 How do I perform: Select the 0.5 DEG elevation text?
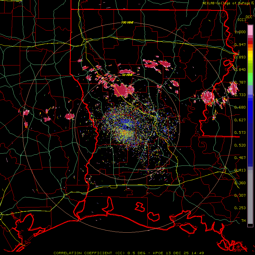coord(137,253)
